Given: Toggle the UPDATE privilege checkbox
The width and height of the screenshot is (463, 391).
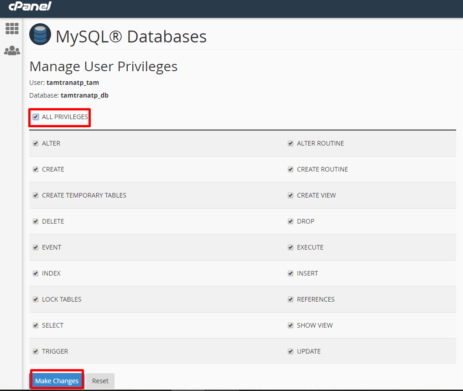Looking at the screenshot, I should click(x=291, y=351).
